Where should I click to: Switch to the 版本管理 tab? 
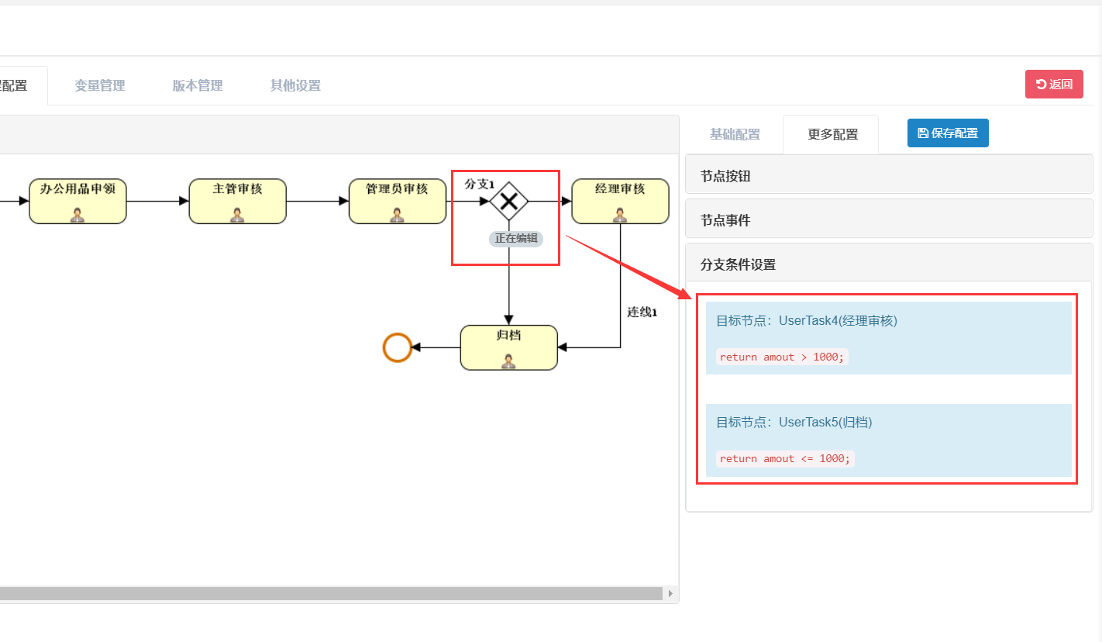coord(198,85)
